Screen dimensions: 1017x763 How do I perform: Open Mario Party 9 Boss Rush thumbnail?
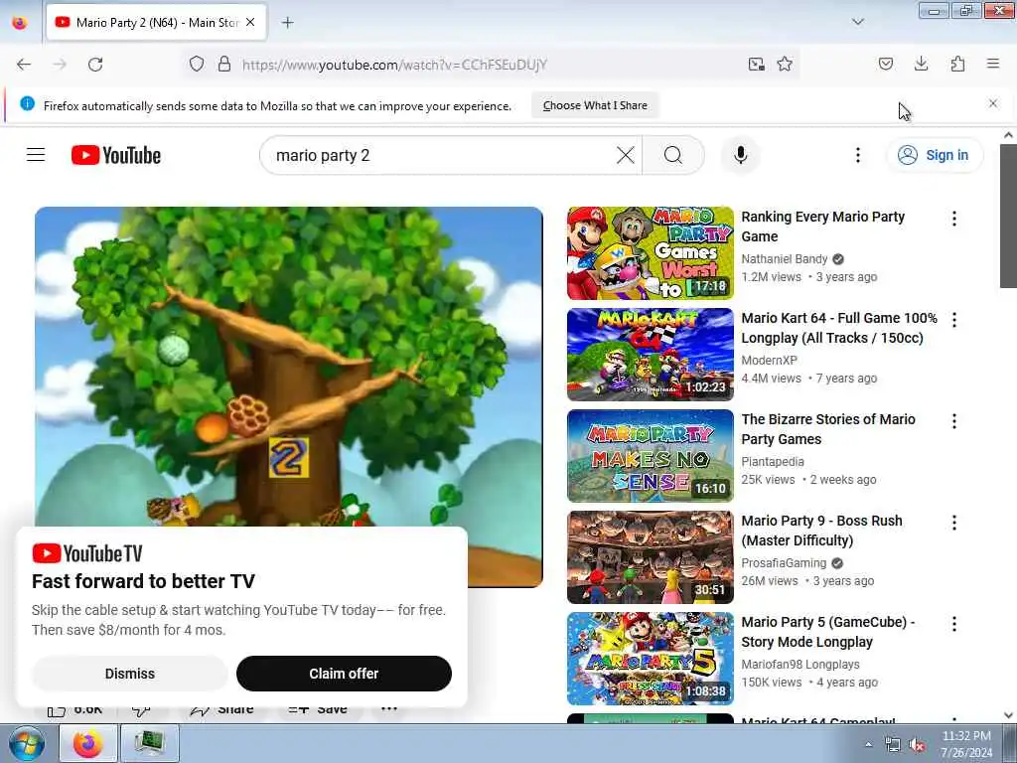pos(651,556)
